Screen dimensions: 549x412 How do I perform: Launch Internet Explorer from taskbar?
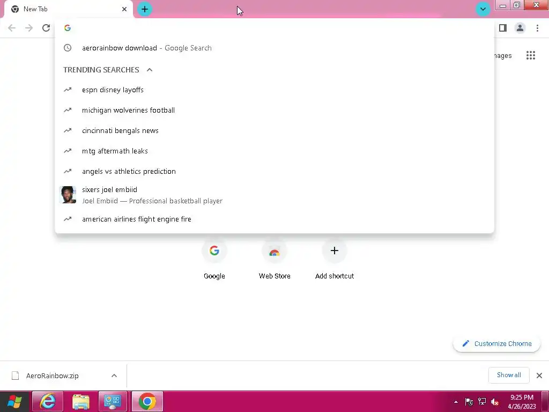tap(48, 401)
